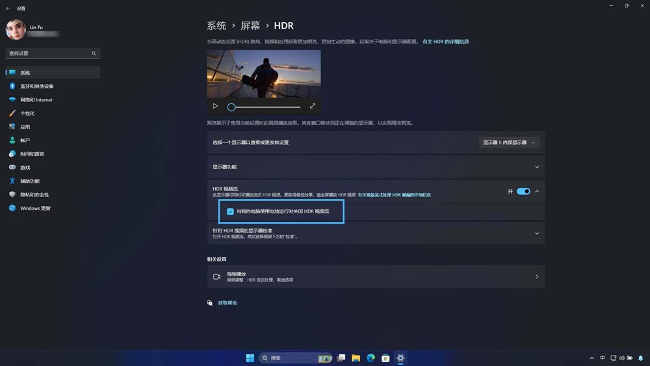Click the HDR preview video thumbnail

click(x=264, y=74)
